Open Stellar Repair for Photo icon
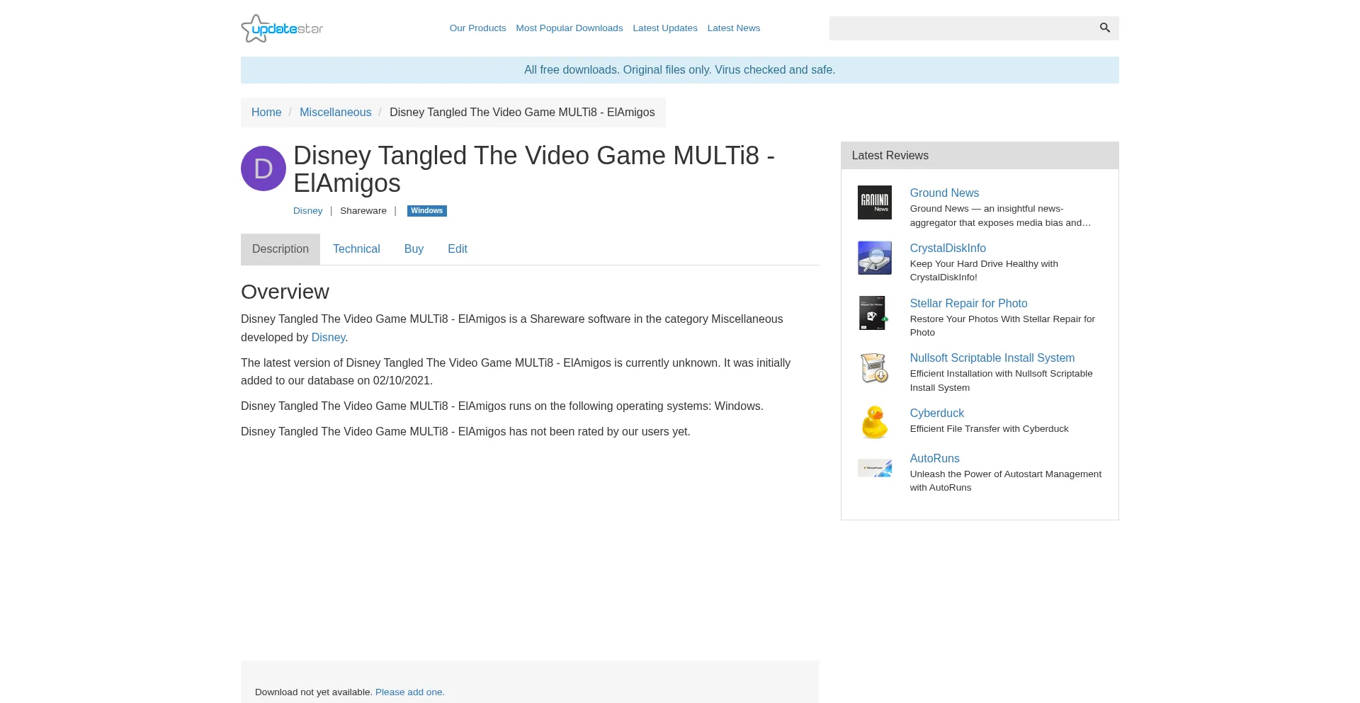 tap(875, 313)
